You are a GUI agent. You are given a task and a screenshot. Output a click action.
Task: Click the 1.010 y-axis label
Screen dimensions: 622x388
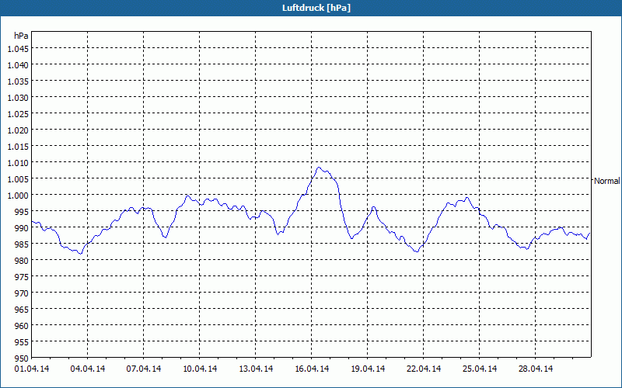(x=18, y=163)
